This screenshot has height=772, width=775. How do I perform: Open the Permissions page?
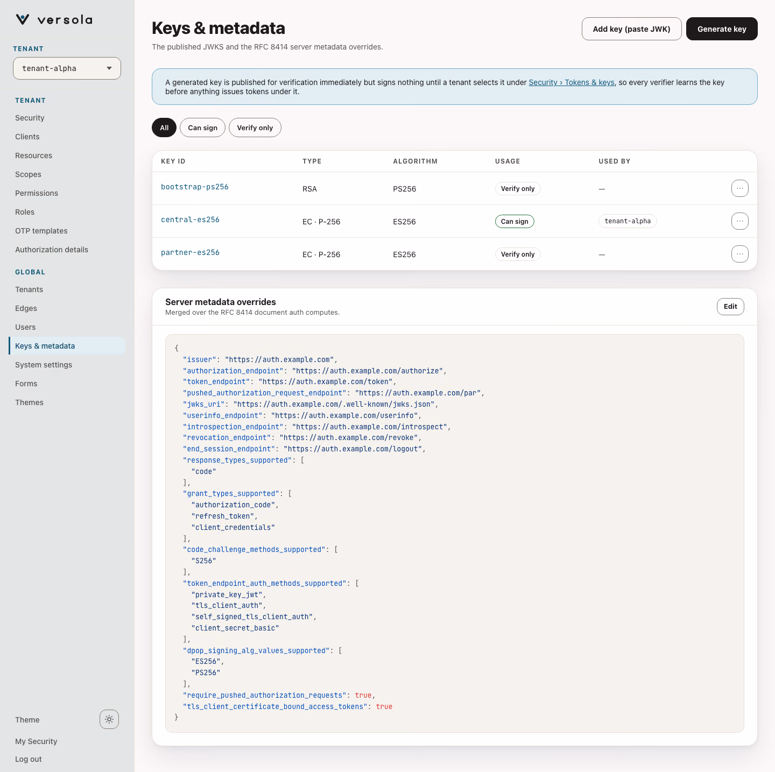[x=37, y=193]
